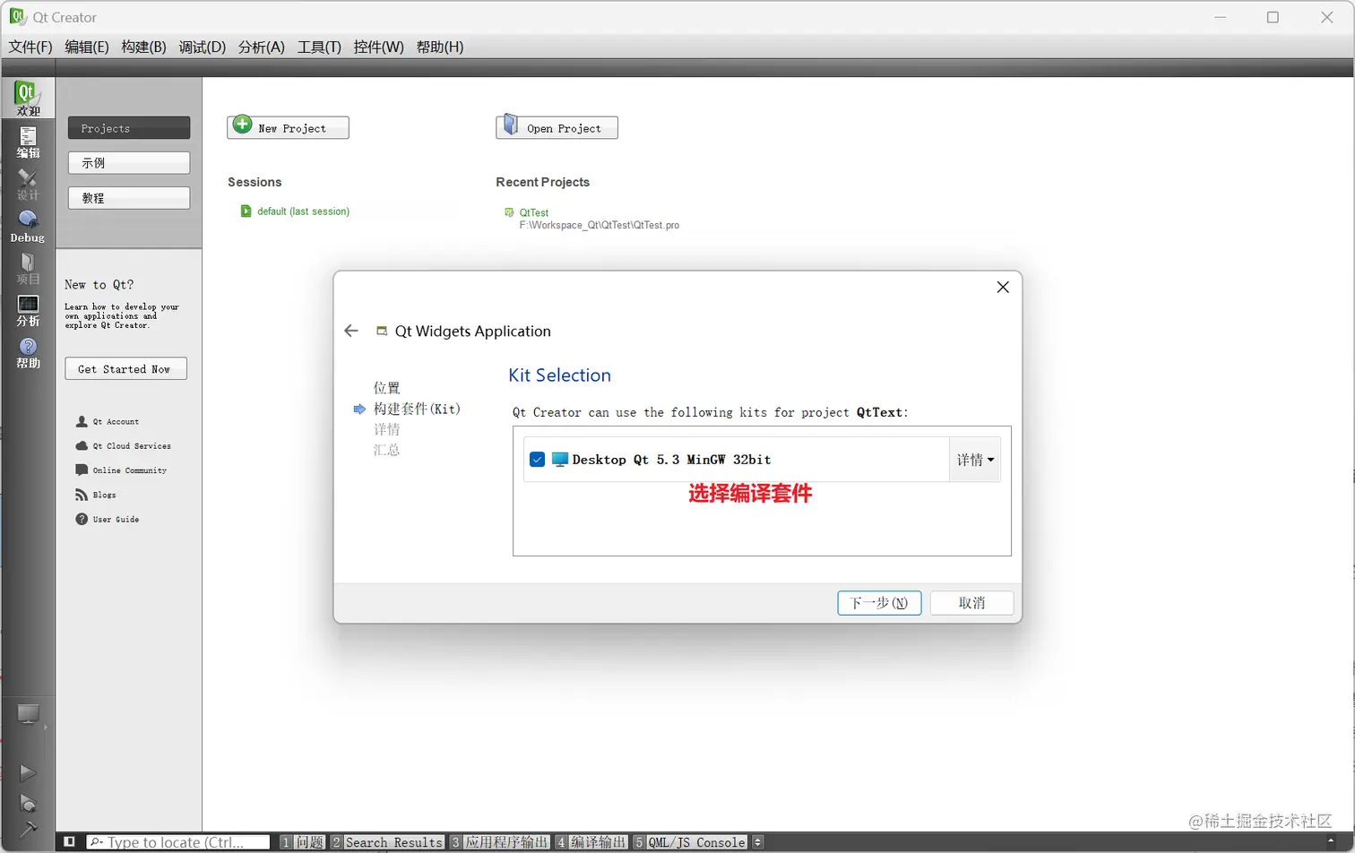Click the Type to locate search field
This screenshot has height=853, width=1355.
178,842
